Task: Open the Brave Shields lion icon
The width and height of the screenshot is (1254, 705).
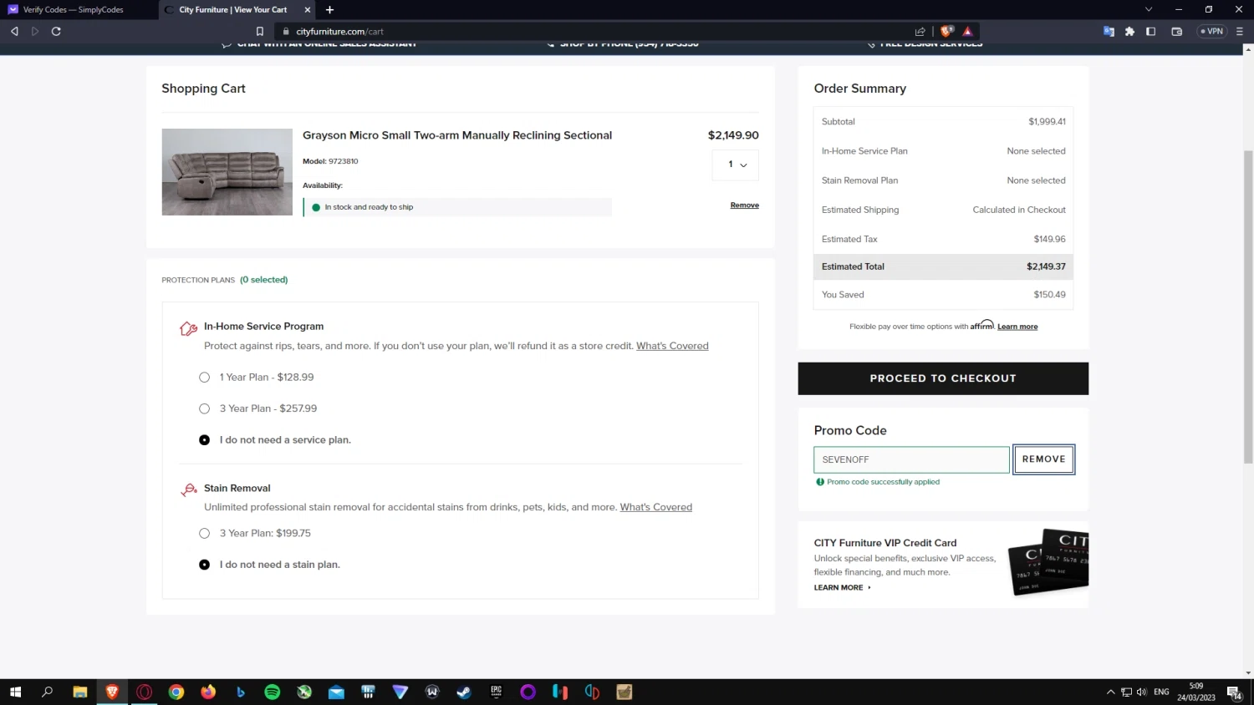Action: tap(946, 32)
